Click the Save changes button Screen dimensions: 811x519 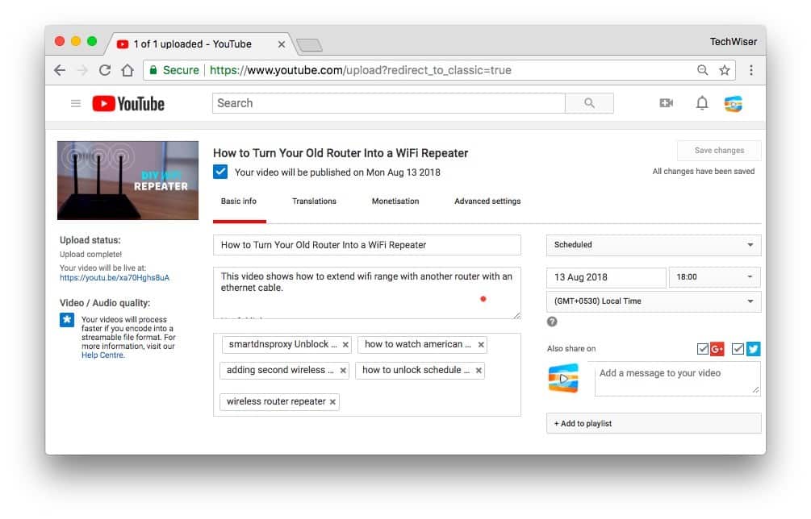click(x=718, y=150)
